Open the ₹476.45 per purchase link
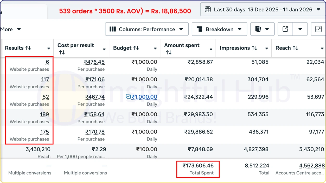326x183 pixels. pyautogui.click(x=94, y=62)
